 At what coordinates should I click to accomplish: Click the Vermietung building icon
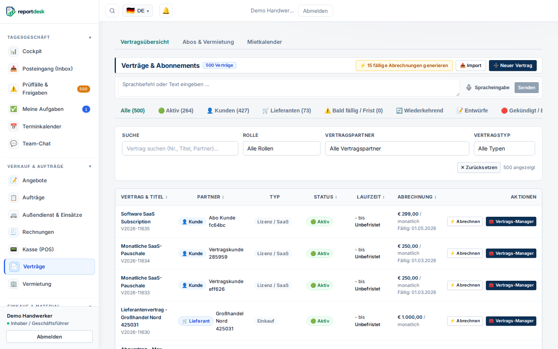tap(14, 284)
